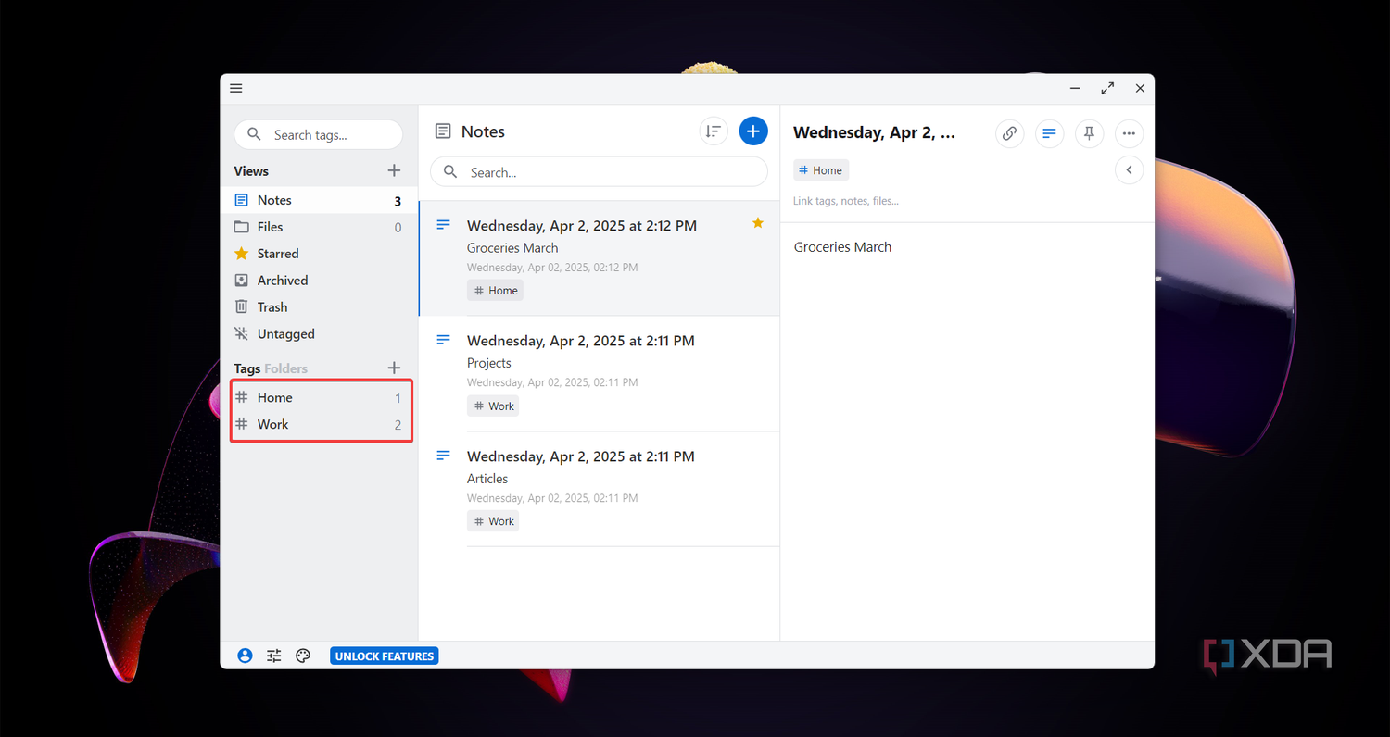Switch to the Folders tab next to Tags
Screen dimensions: 1390x737
pos(285,368)
